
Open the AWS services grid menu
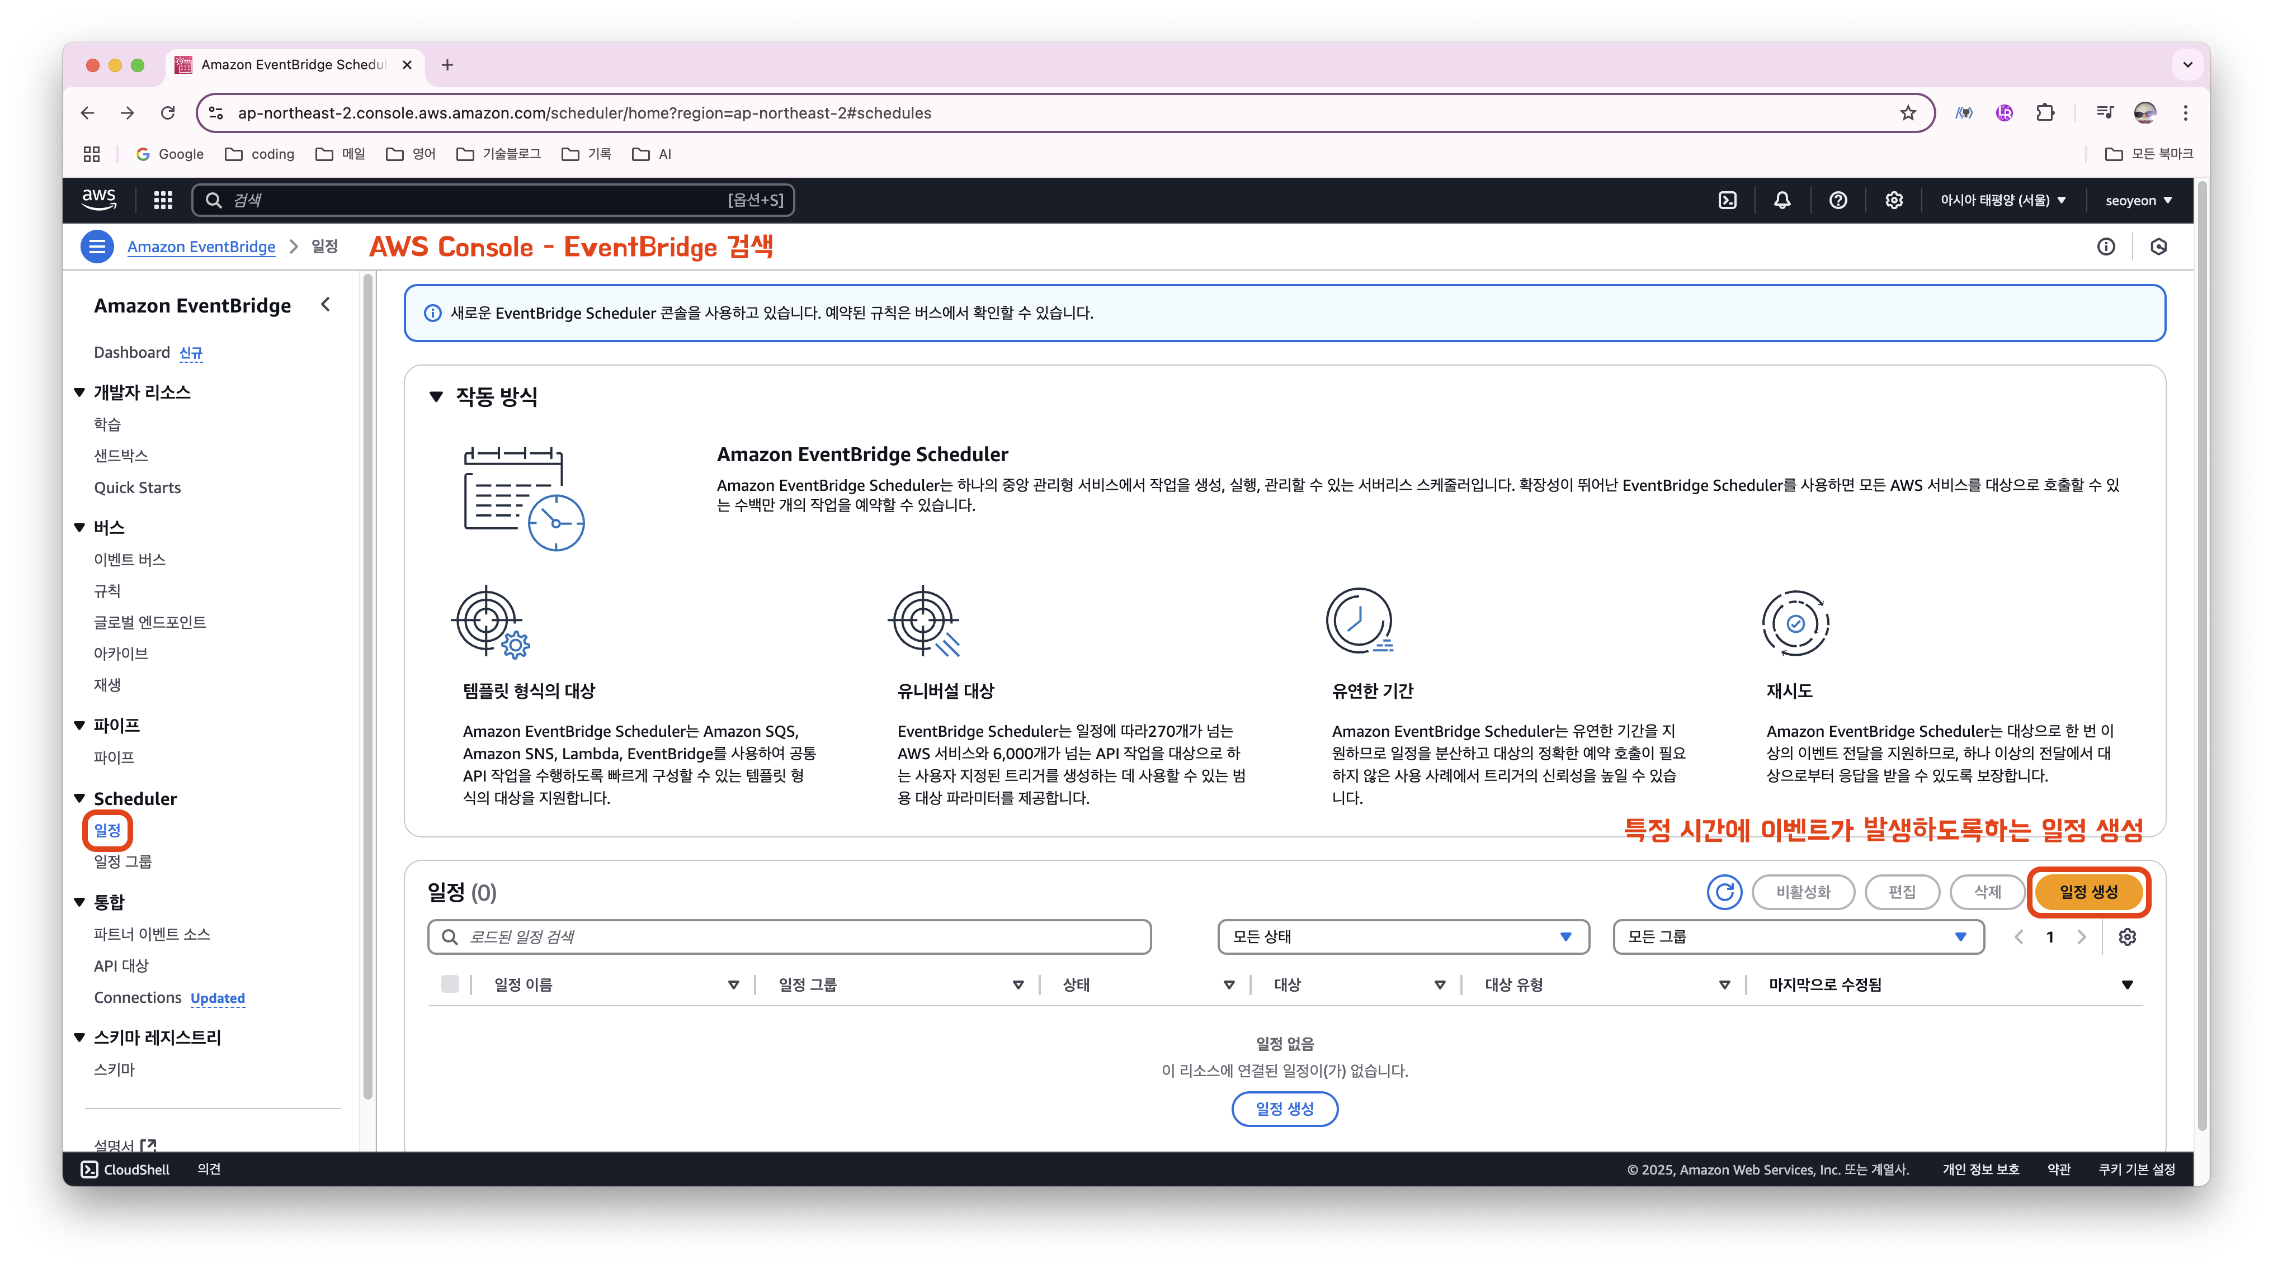[163, 200]
